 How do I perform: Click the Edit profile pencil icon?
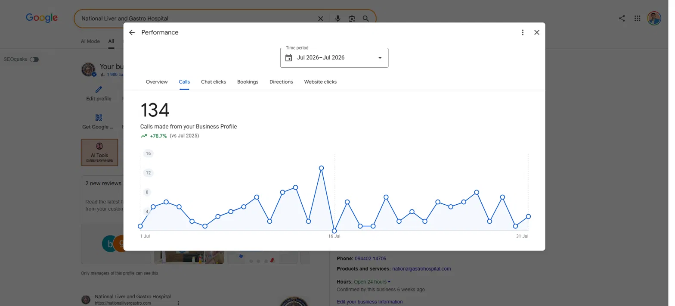click(99, 90)
